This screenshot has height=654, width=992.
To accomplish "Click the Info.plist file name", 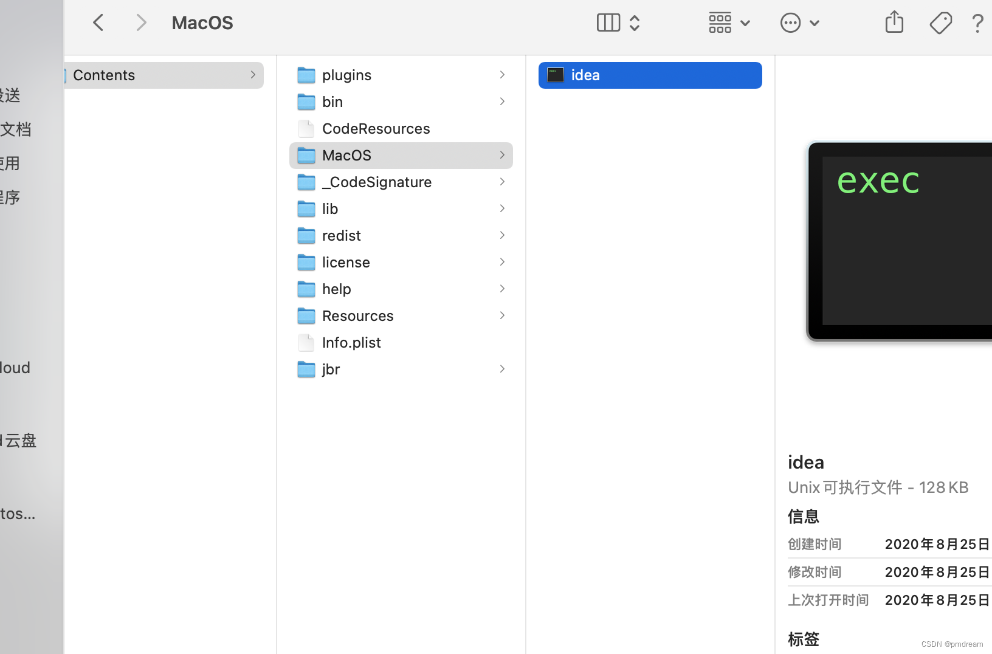I will pos(351,342).
